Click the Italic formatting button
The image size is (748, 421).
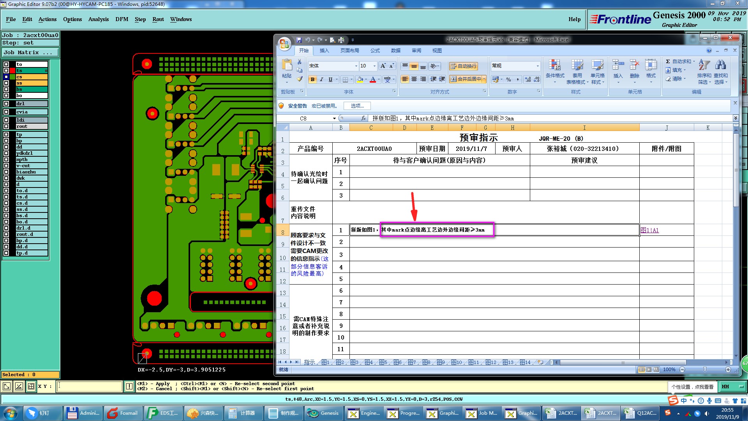[321, 80]
